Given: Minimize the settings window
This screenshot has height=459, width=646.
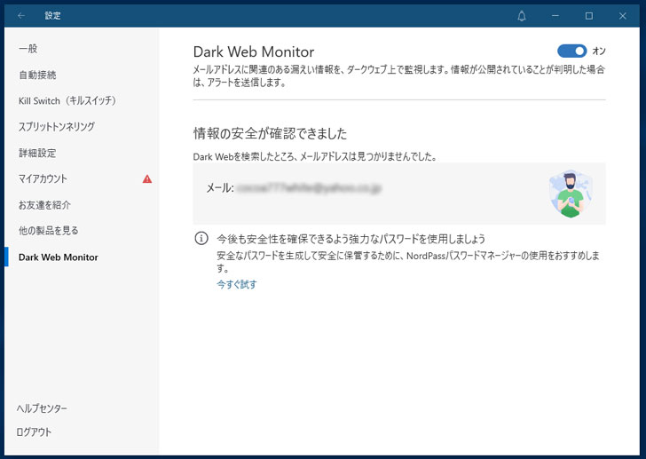Looking at the screenshot, I should click(555, 16).
